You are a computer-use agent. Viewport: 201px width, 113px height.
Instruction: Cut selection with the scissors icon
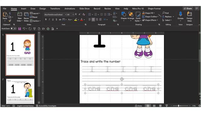pyautogui.click(x=10, y=13)
